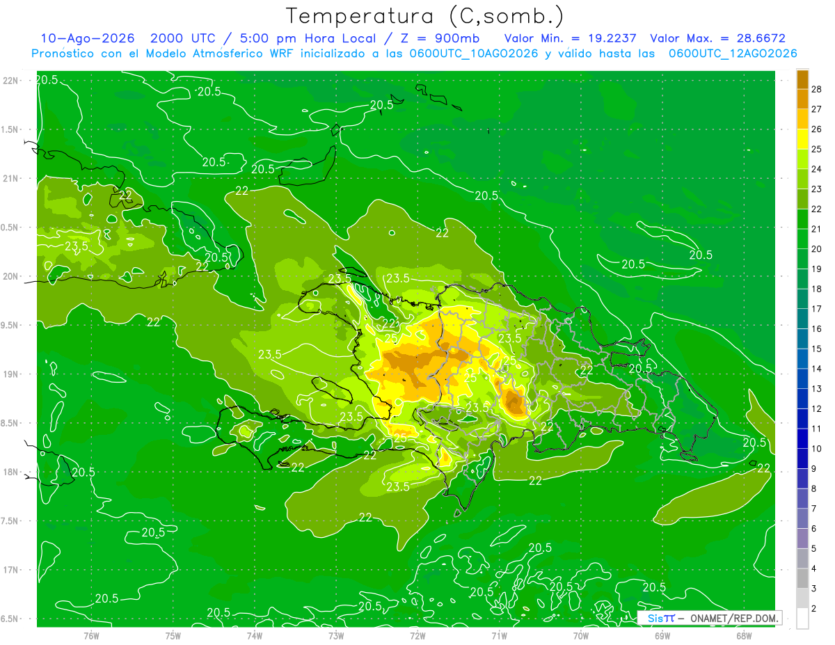Select the end validity time '0600UTC_12AGO2026'
This screenshot has height=645, width=835.
[733, 54]
